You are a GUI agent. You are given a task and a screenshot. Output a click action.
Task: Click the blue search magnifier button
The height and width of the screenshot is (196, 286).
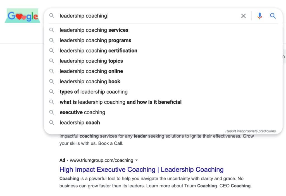[x=273, y=16]
